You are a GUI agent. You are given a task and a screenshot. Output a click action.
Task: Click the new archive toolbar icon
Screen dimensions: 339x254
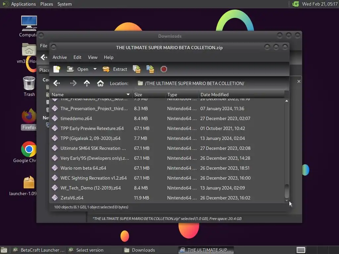click(57, 69)
